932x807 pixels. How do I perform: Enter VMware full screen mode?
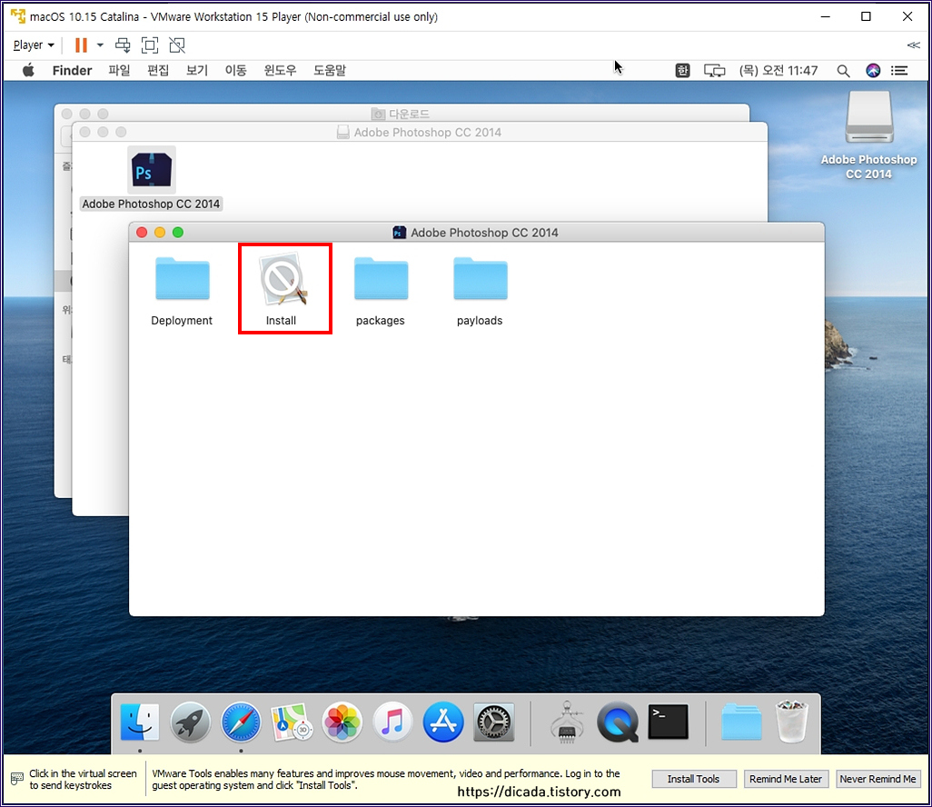point(150,45)
